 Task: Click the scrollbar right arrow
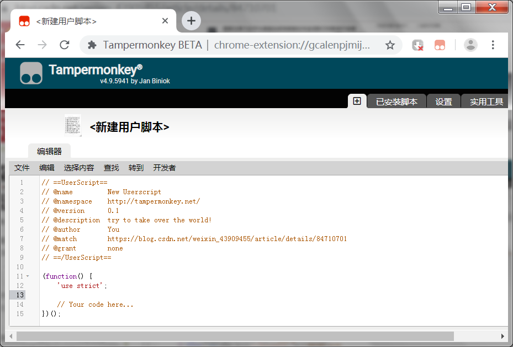pos(502,336)
